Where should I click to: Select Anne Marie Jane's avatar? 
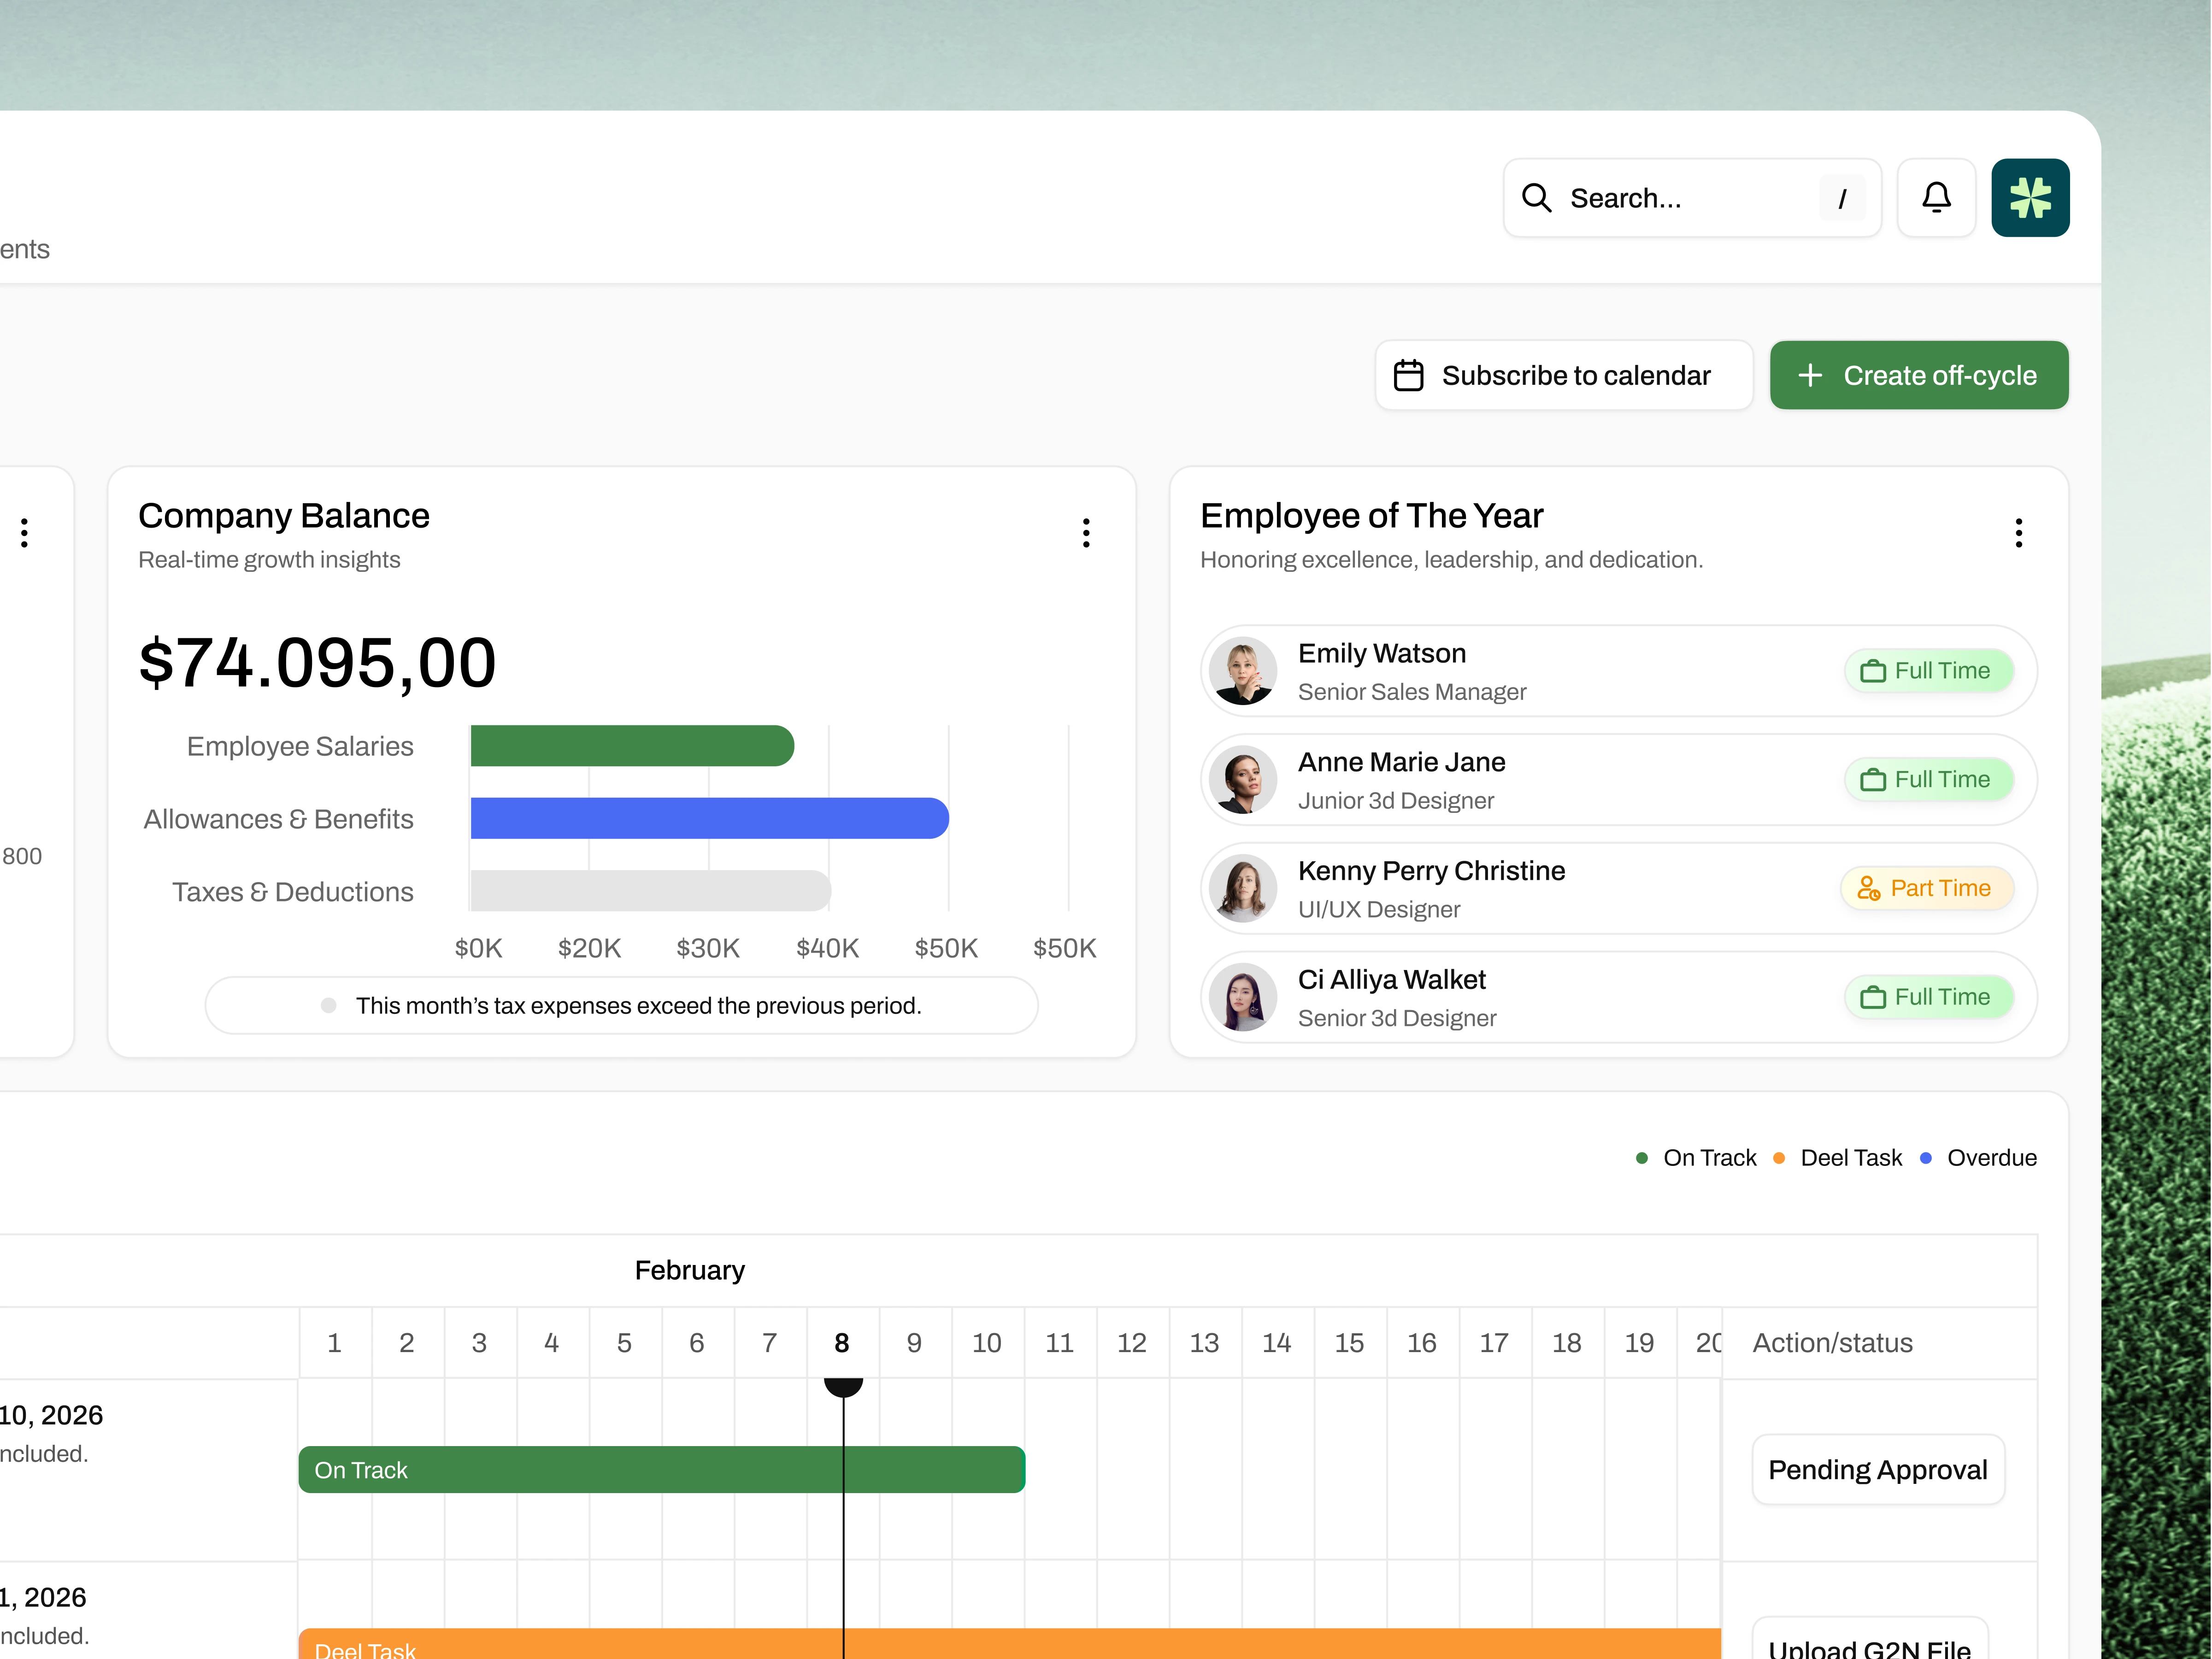click(1243, 780)
